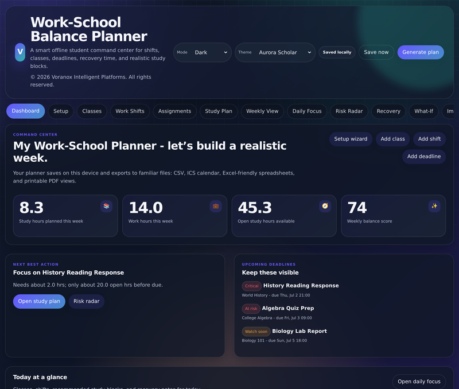Click the Open daily focus button
Screen dimensions: 459x389
point(419,382)
